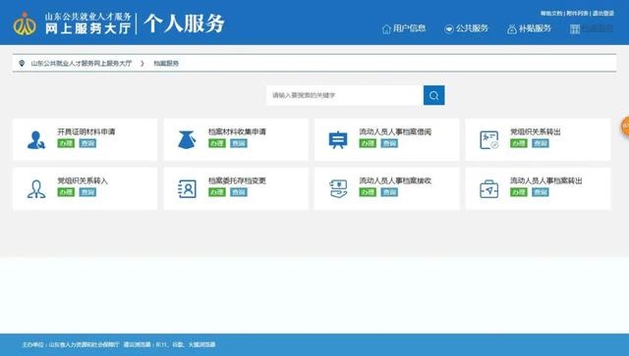
Task: Open the 帮助文档 link
Action: pyautogui.click(x=551, y=13)
